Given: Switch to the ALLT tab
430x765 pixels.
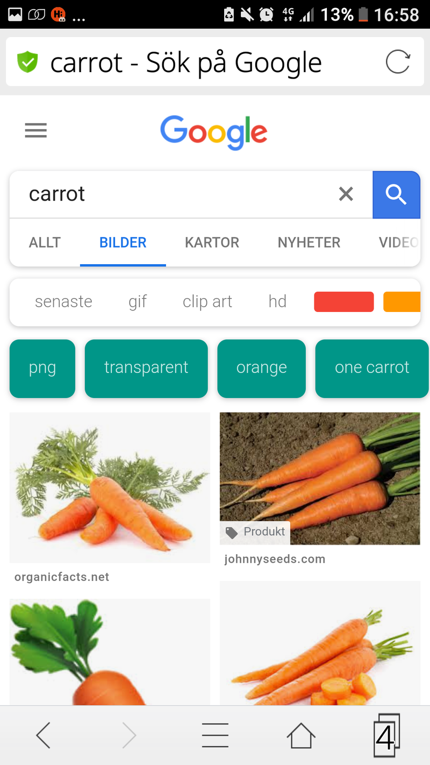Looking at the screenshot, I should (45, 243).
